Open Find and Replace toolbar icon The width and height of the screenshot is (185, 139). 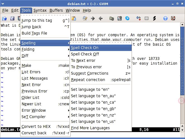pos(85,18)
